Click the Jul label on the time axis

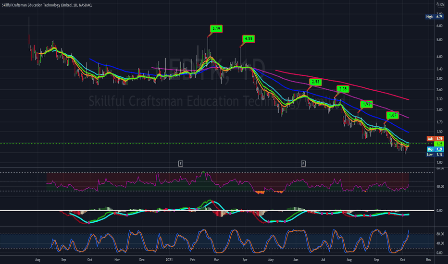pyautogui.click(x=323, y=260)
